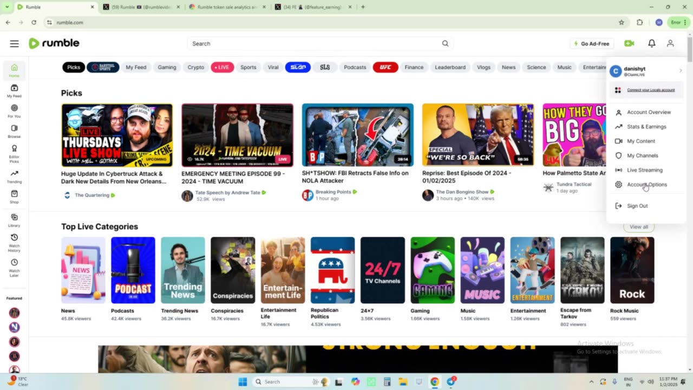Open Account Overview menu item
The width and height of the screenshot is (693, 390).
click(x=649, y=112)
